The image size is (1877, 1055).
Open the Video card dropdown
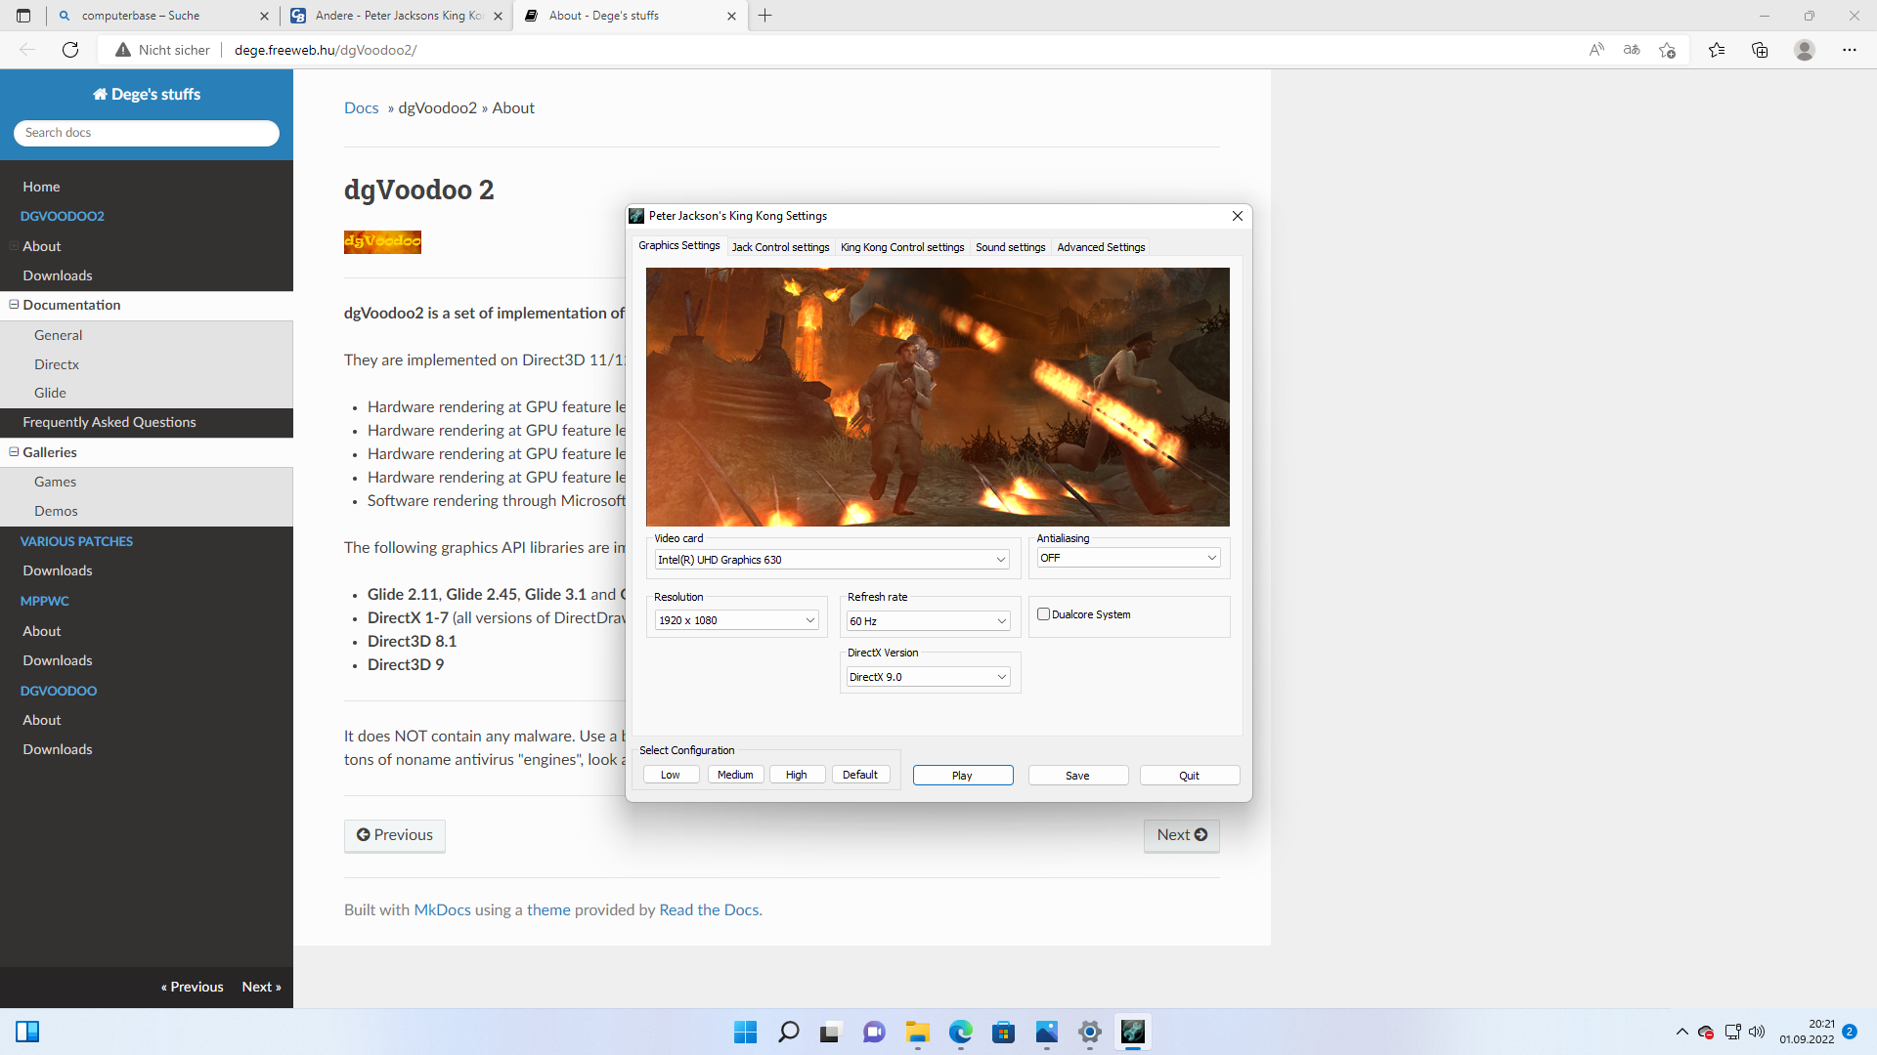(832, 560)
